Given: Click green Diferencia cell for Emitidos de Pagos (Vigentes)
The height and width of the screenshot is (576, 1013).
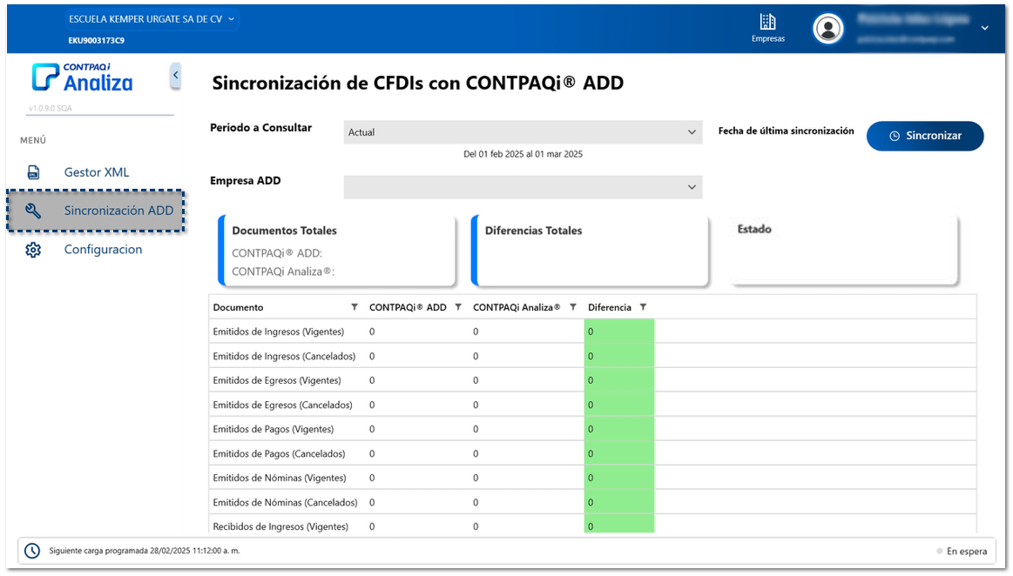Looking at the screenshot, I should 619,429.
